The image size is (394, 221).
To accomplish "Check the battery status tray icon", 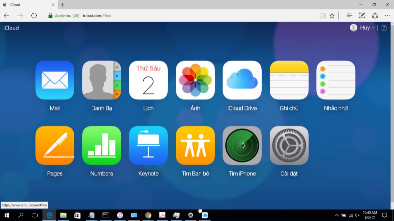I will [344, 215].
